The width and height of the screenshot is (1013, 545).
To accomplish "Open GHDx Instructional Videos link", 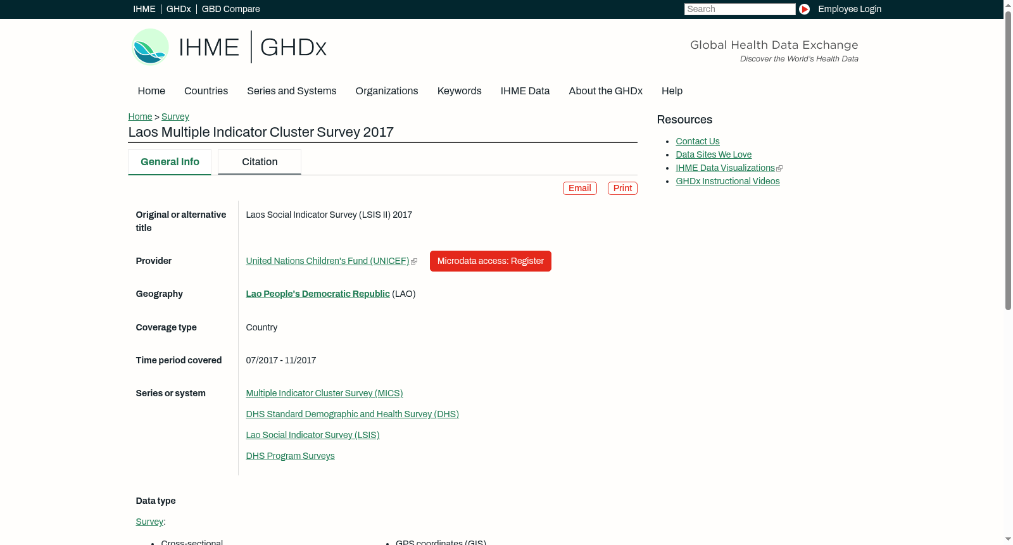I will pos(727,181).
